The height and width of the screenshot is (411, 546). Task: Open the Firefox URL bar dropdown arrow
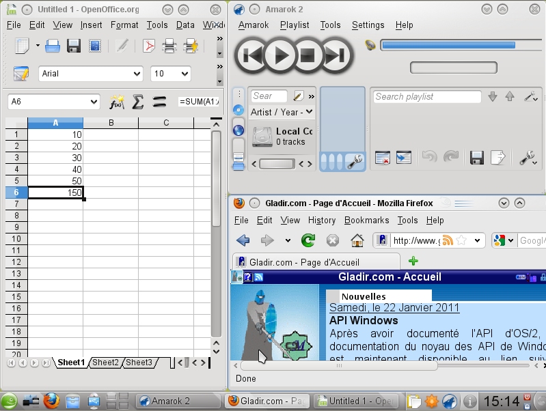477,240
